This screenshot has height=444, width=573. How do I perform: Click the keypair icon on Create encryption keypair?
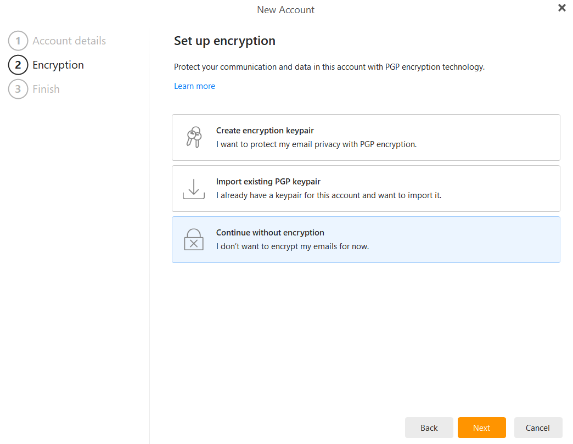[193, 137]
